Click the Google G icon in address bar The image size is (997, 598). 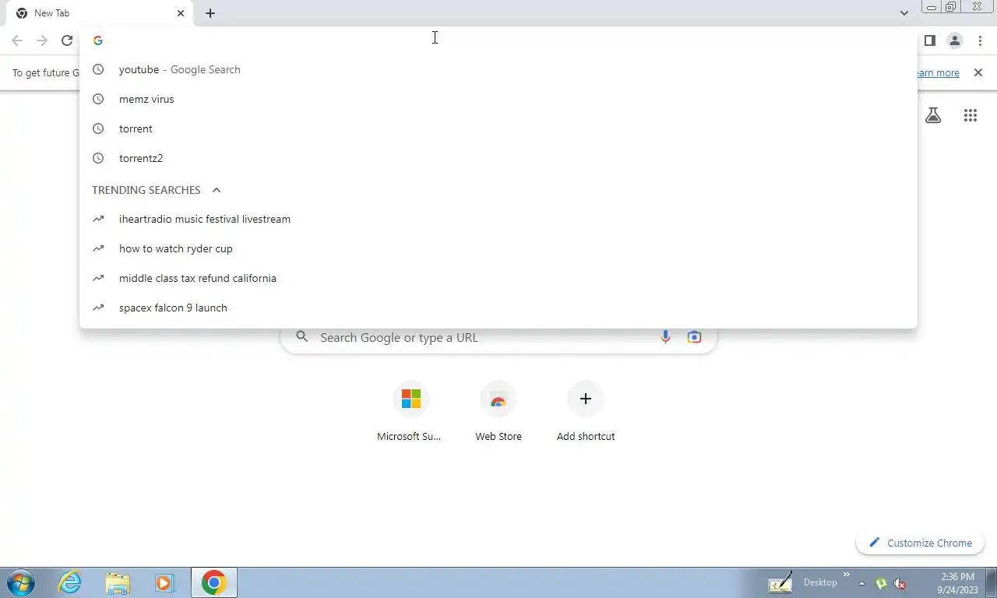pyautogui.click(x=98, y=40)
